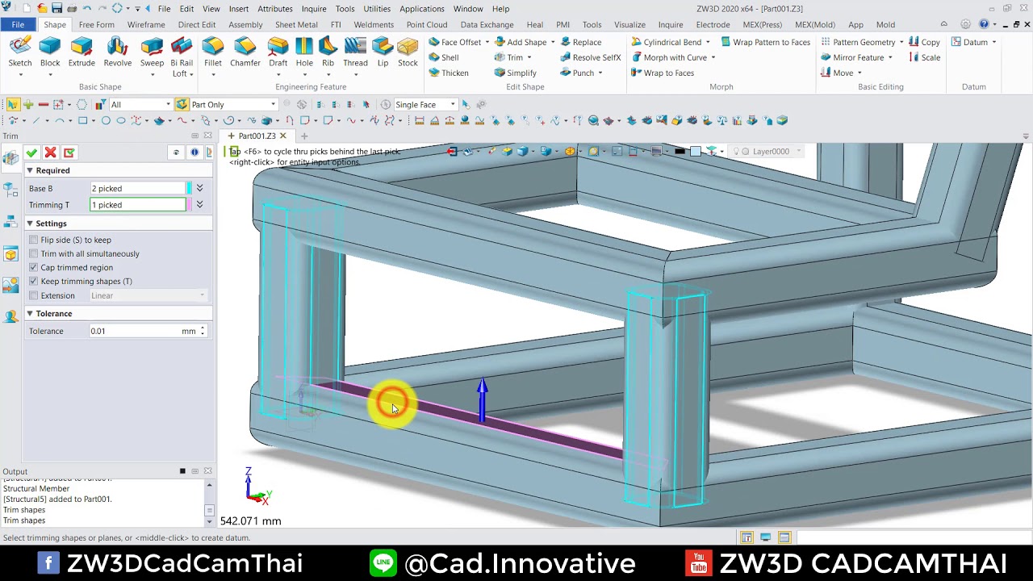
Task: Click Replace in Edit Shape
Action: tap(580, 42)
